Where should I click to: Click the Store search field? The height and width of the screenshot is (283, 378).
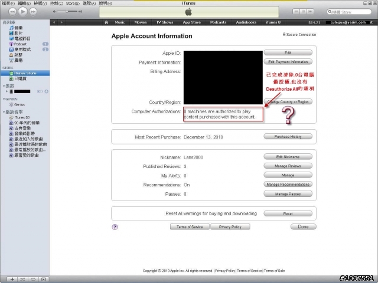349,12
